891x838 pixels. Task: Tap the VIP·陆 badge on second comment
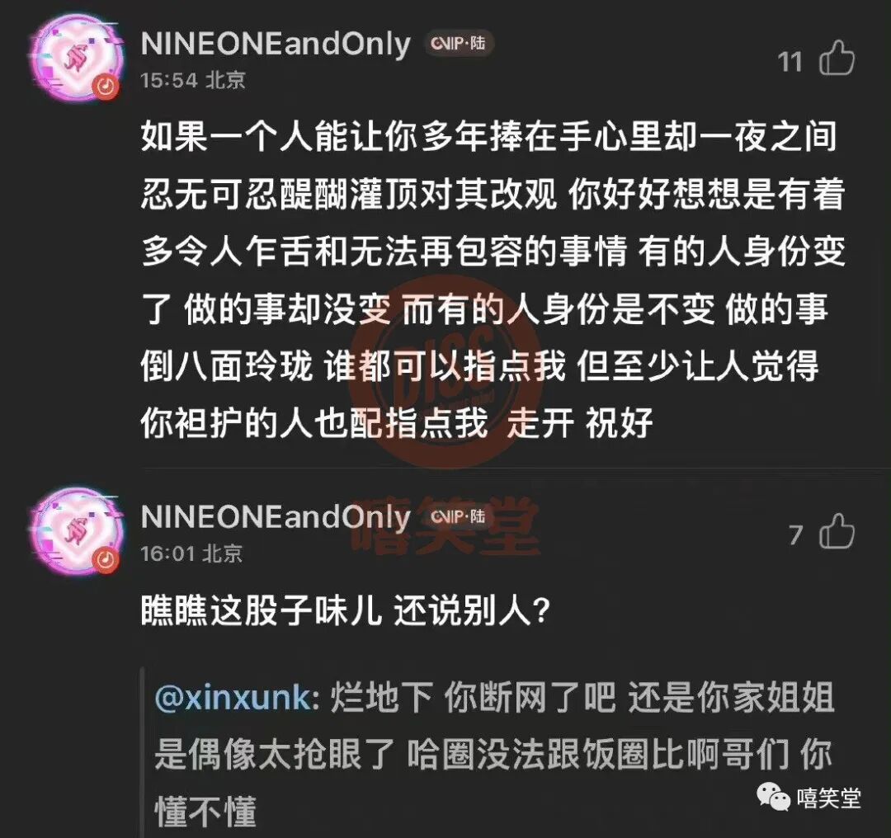coord(459,516)
